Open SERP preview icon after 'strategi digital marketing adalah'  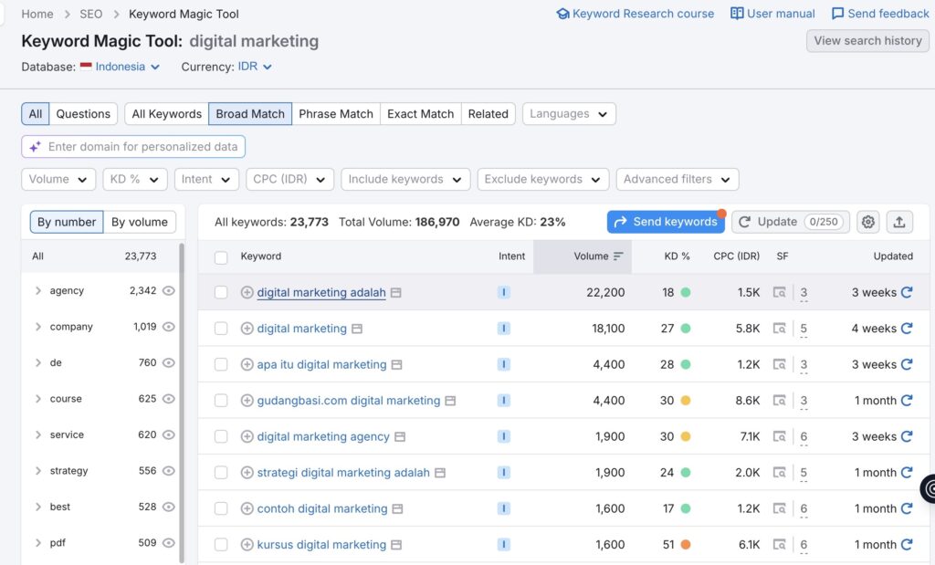(440, 473)
